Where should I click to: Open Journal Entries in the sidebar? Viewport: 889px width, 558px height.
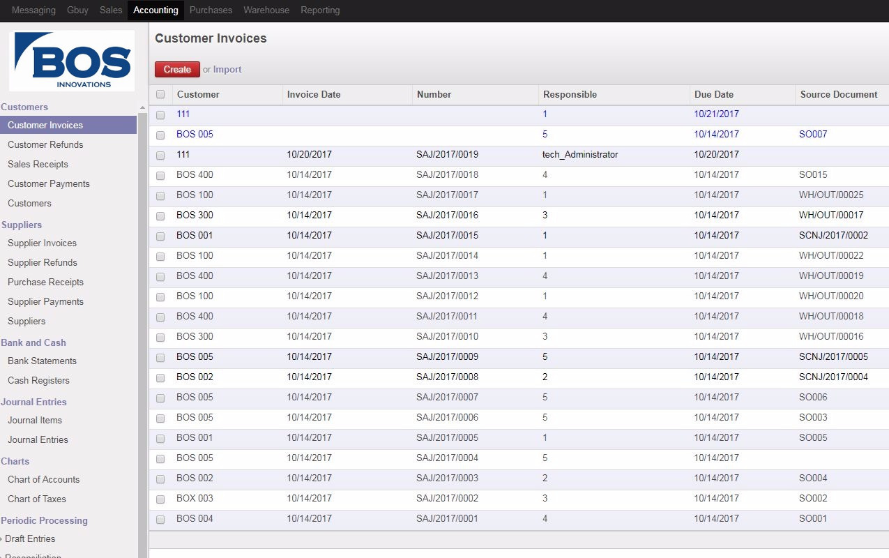tap(38, 439)
